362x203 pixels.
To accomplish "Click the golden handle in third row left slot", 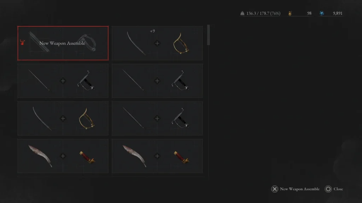I will coord(87,118).
